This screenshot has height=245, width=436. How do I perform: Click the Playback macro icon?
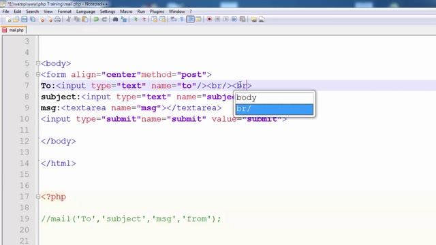[x=225, y=19]
